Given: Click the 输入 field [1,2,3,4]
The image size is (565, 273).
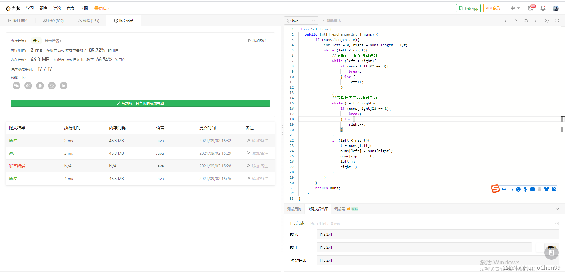Looking at the screenshot, I should 438,234.
